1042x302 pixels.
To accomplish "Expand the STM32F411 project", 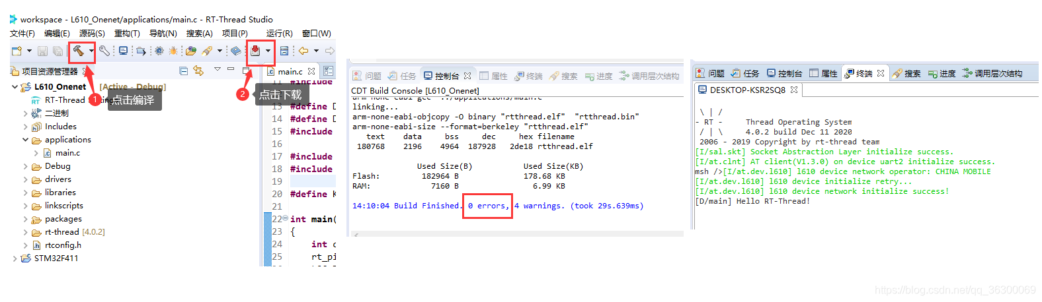I will click(x=15, y=258).
